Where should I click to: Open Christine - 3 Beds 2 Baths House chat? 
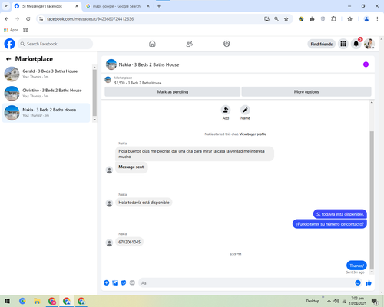(x=46, y=93)
